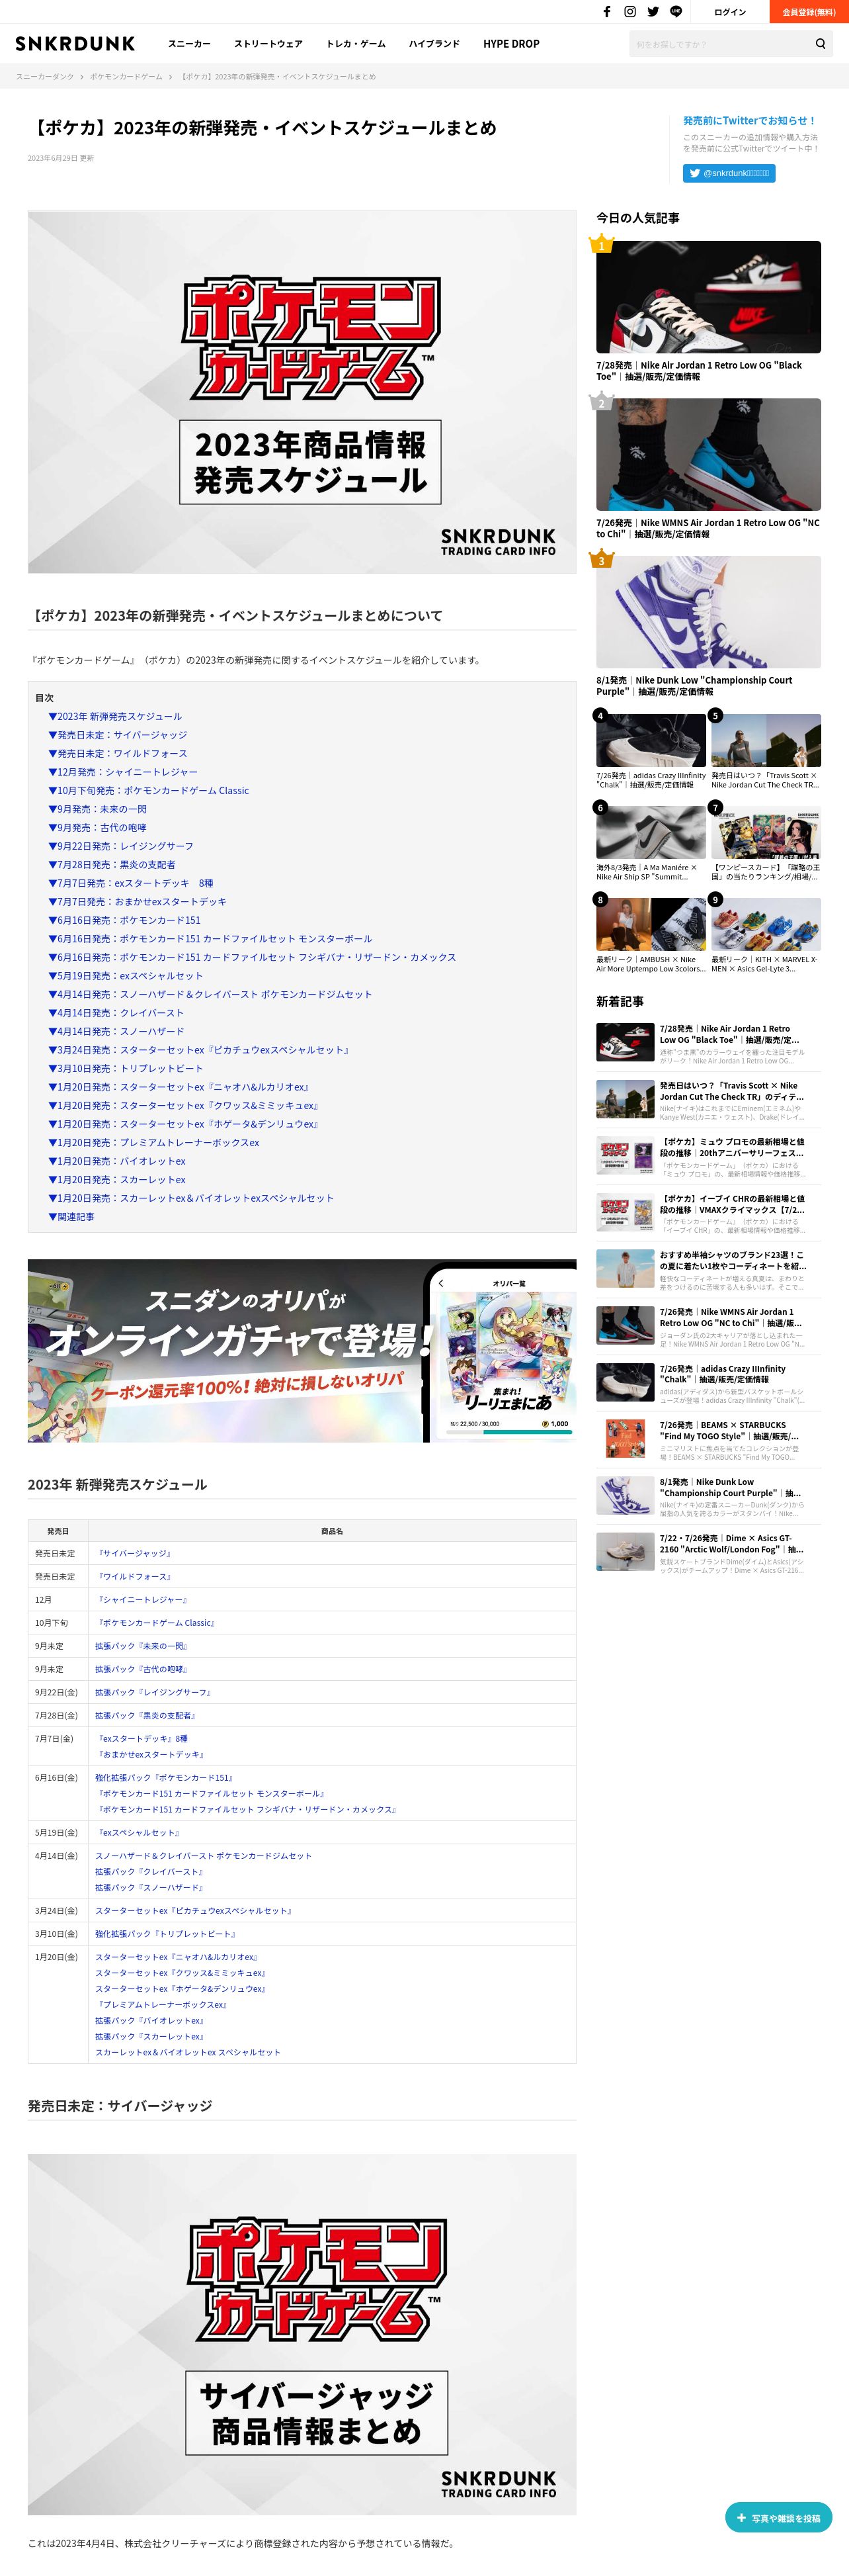Open the トレカ・ゲーム menu
The height and width of the screenshot is (2549, 849).
[356, 44]
